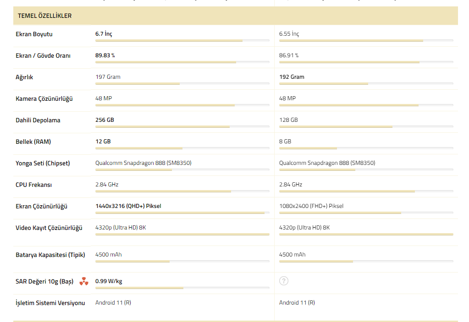The height and width of the screenshot is (322, 469).
Task: Click the Video Kayıt Çözünürlüğü label
Action: tap(49, 228)
